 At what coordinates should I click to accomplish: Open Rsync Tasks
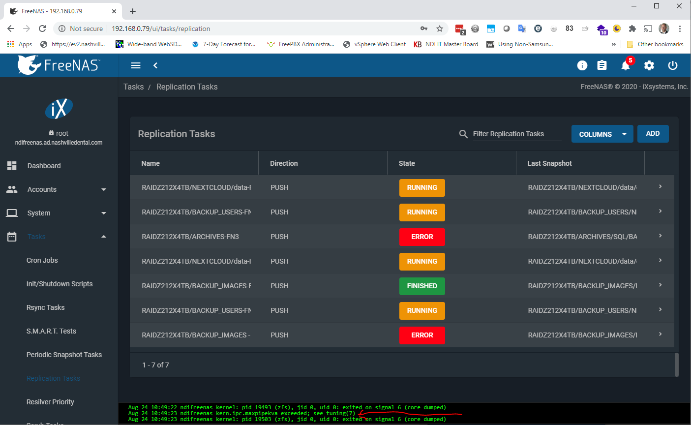tap(46, 307)
